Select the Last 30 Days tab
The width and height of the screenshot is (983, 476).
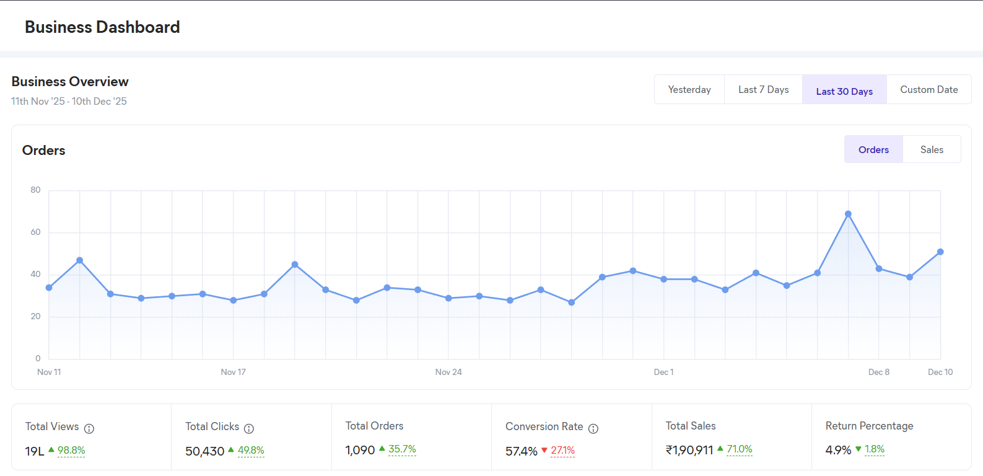pos(844,91)
